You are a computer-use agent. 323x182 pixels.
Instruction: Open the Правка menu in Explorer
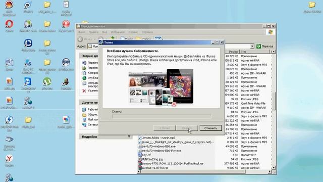pyautogui.click(x=93, y=32)
